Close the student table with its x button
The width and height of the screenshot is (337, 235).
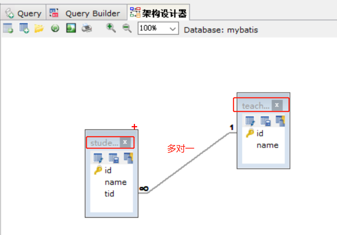125,142
